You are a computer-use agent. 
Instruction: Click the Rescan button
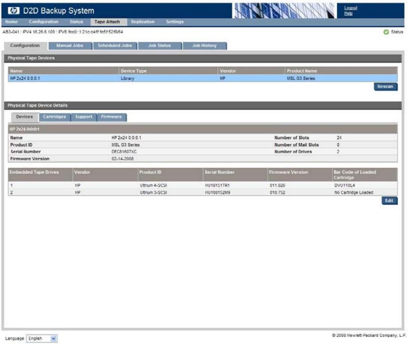coord(385,86)
